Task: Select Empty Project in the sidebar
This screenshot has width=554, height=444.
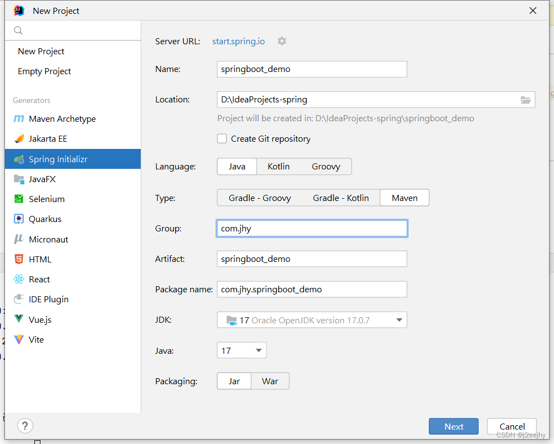Action: pyautogui.click(x=44, y=71)
